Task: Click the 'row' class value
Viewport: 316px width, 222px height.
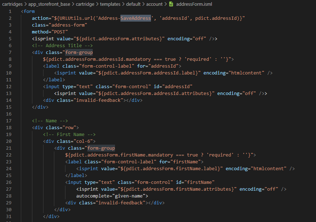Action: (x=69, y=128)
